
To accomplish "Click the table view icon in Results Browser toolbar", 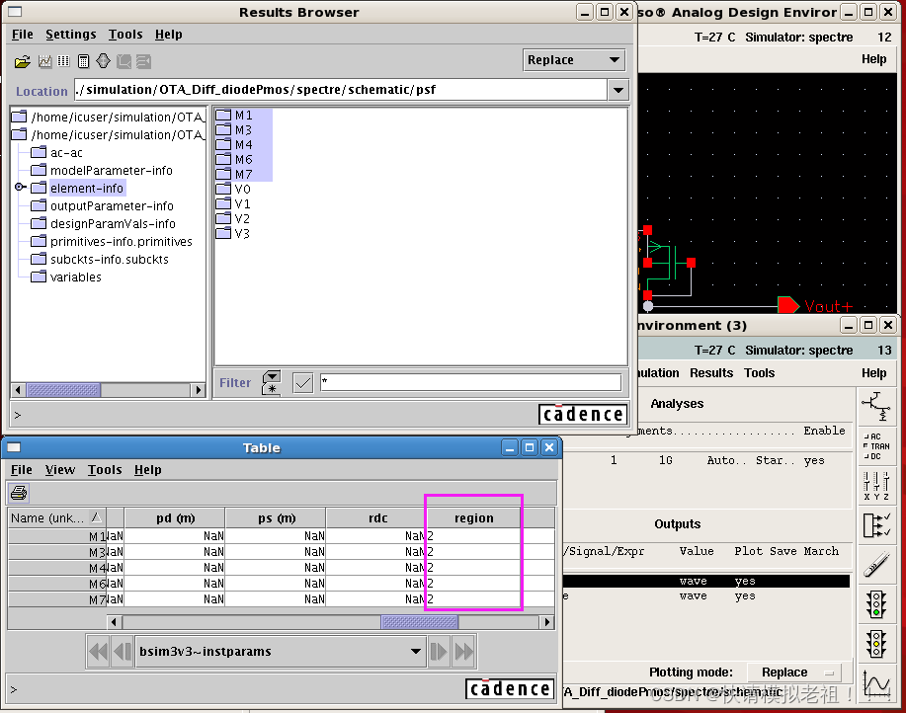I will pos(63,61).
